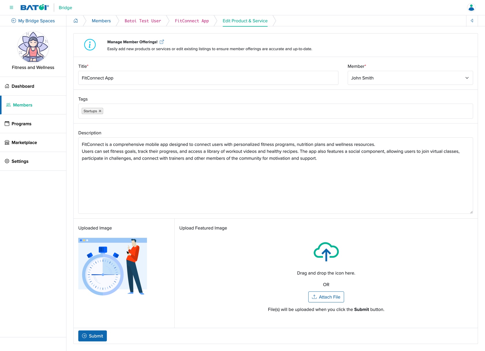This screenshot has height=351, width=485.
Task: Click the Dashboard house icon
Action: 7,86
